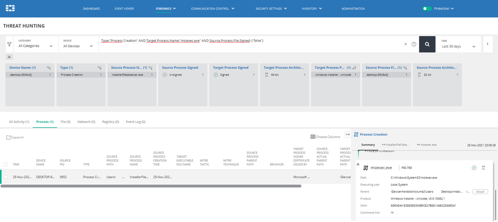Tick the checkbox for 25-Nov row

coord(5,177)
